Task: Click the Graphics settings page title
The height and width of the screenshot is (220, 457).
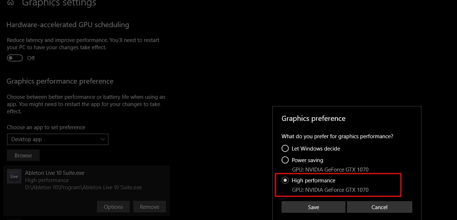Action: pyautogui.click(x=59, y=3)
